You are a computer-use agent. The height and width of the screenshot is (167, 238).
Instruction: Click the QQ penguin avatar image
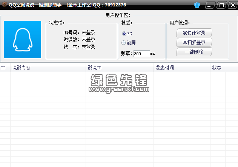click(23, 40)
